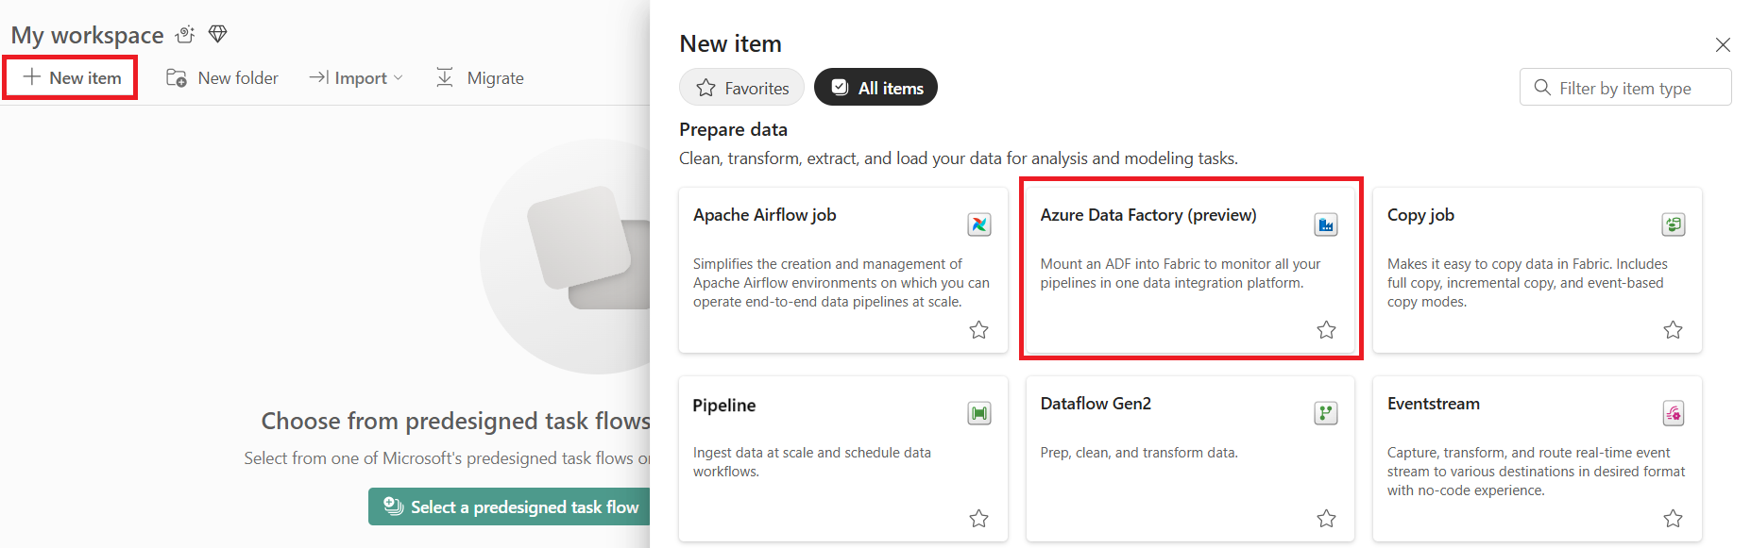Click the Eventstream item icon
Image resolution: width=1751 pixels, height=548 pixels.
point(1673,413)
